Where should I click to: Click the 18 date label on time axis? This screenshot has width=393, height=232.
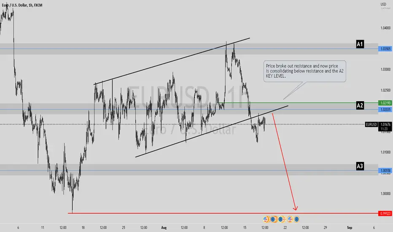point(83,228)
